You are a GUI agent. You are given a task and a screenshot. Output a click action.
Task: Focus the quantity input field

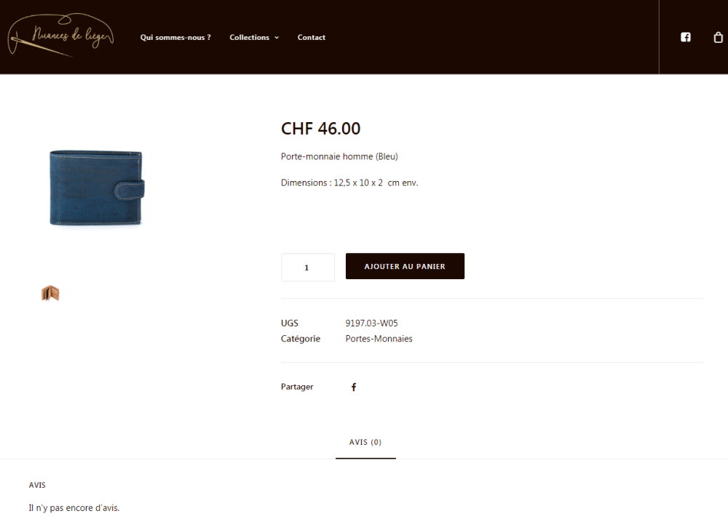coord(307,267)
